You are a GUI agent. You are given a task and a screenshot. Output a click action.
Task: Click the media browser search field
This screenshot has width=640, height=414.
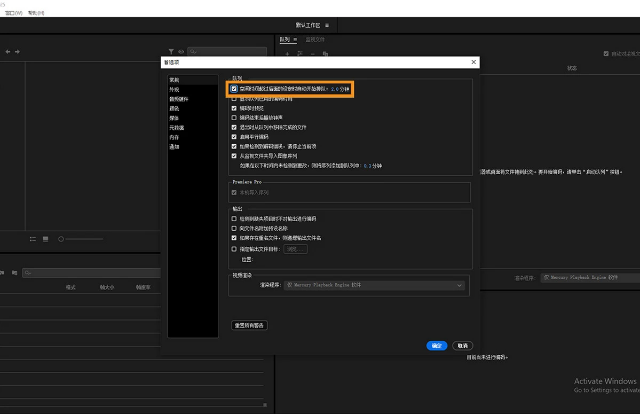point(227,52)
